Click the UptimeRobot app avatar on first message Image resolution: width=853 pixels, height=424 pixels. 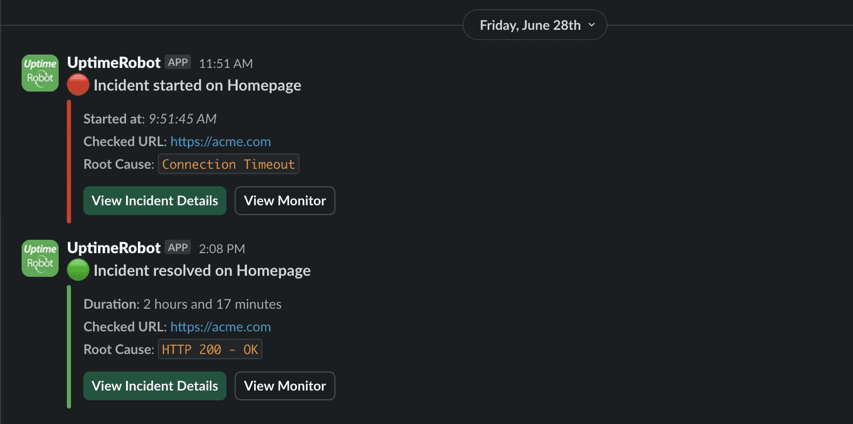coord(40,73)
